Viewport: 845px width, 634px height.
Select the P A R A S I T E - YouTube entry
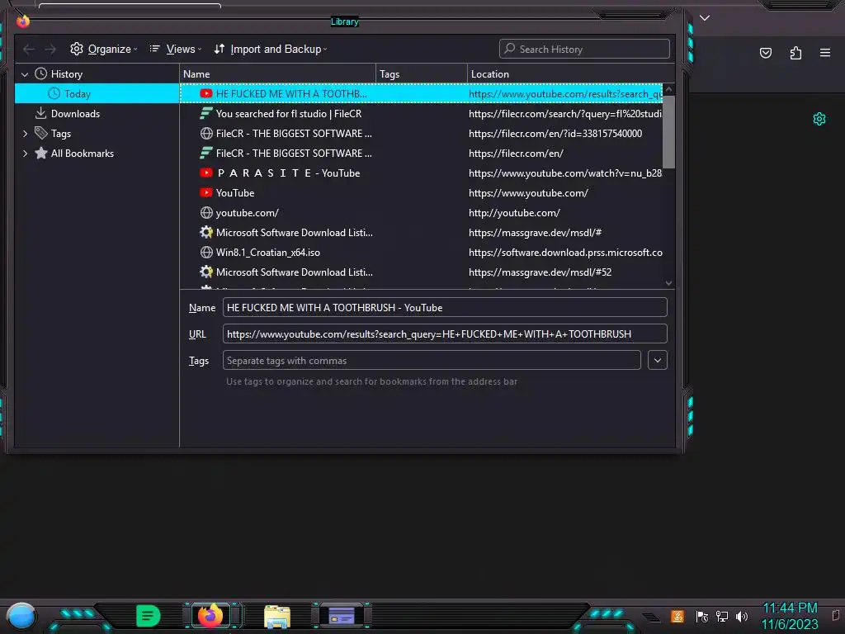[x=421, y=173]
